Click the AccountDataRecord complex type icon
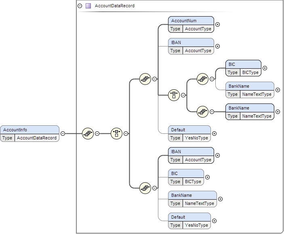Viewport: 284px width, 234px height. point(88,6)
